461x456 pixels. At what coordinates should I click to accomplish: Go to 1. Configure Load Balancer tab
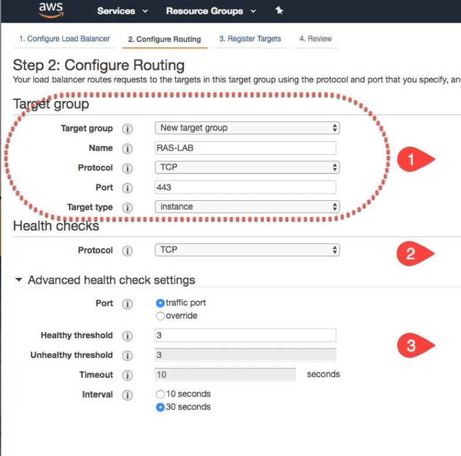click(x=64, y=39)
